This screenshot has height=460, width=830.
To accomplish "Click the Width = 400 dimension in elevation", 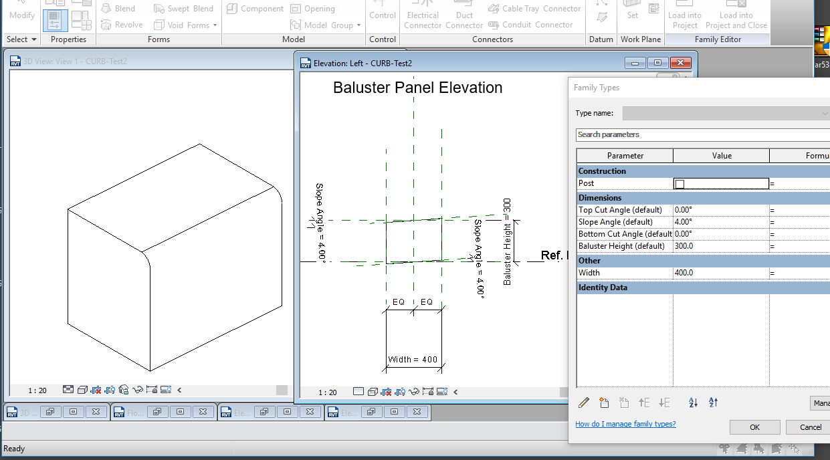I will tap(413, 360).
